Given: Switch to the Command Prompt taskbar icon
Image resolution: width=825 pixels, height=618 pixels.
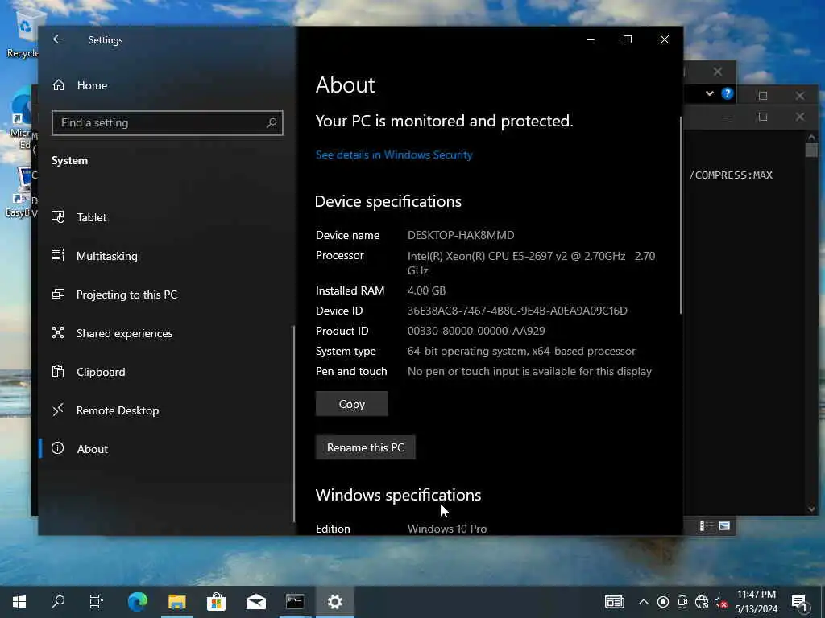Looking at the screenshot, I should coord(295,602).
